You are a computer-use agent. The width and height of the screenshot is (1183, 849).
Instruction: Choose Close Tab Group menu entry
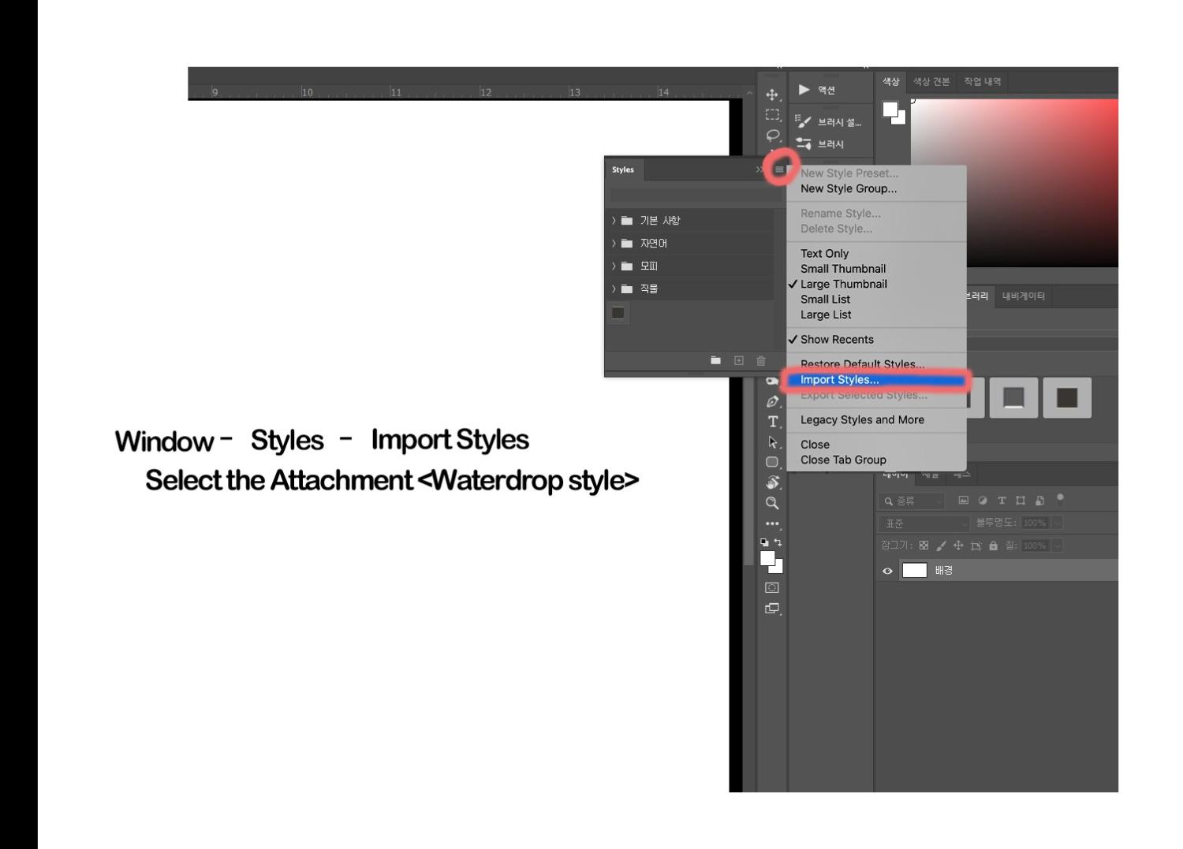pos(876,460)
